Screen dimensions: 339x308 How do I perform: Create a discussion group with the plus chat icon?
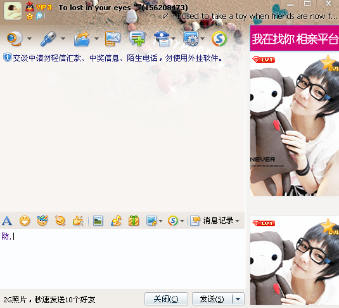coord(137,39)
